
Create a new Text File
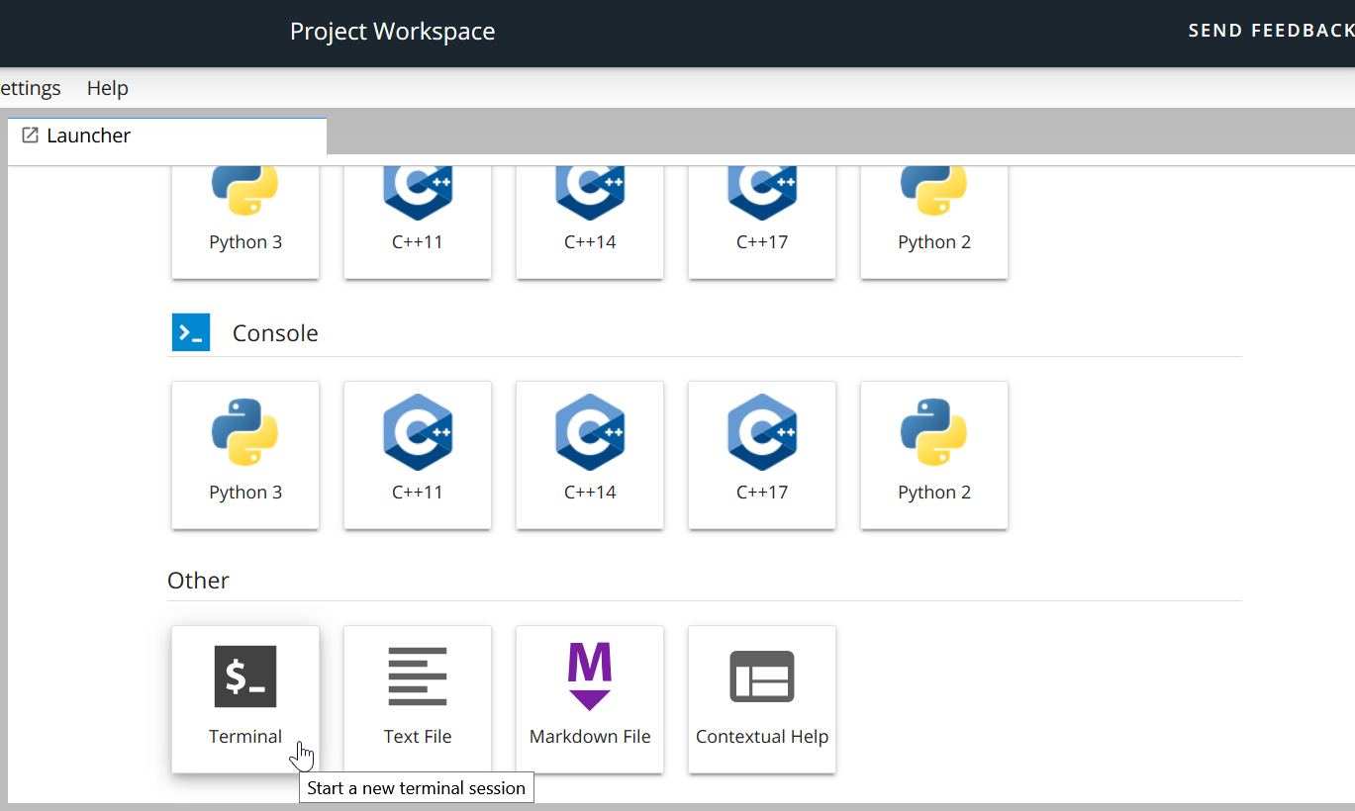pyautogui.click(x=418, y=699)
